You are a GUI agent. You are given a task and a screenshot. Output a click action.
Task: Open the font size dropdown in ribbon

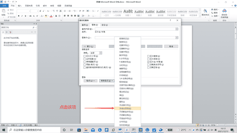click(x=38, y=11)
